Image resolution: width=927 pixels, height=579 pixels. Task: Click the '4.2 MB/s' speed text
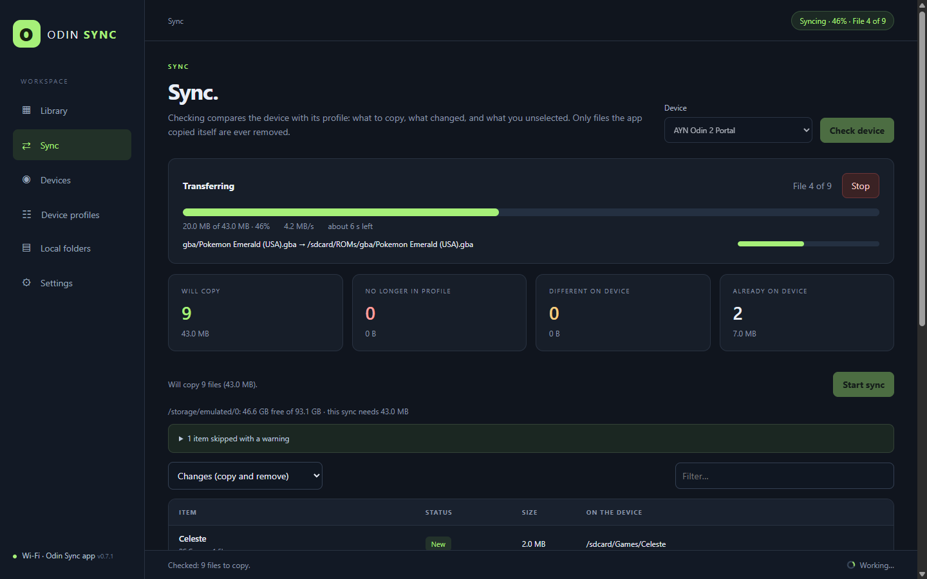(299, 226)
